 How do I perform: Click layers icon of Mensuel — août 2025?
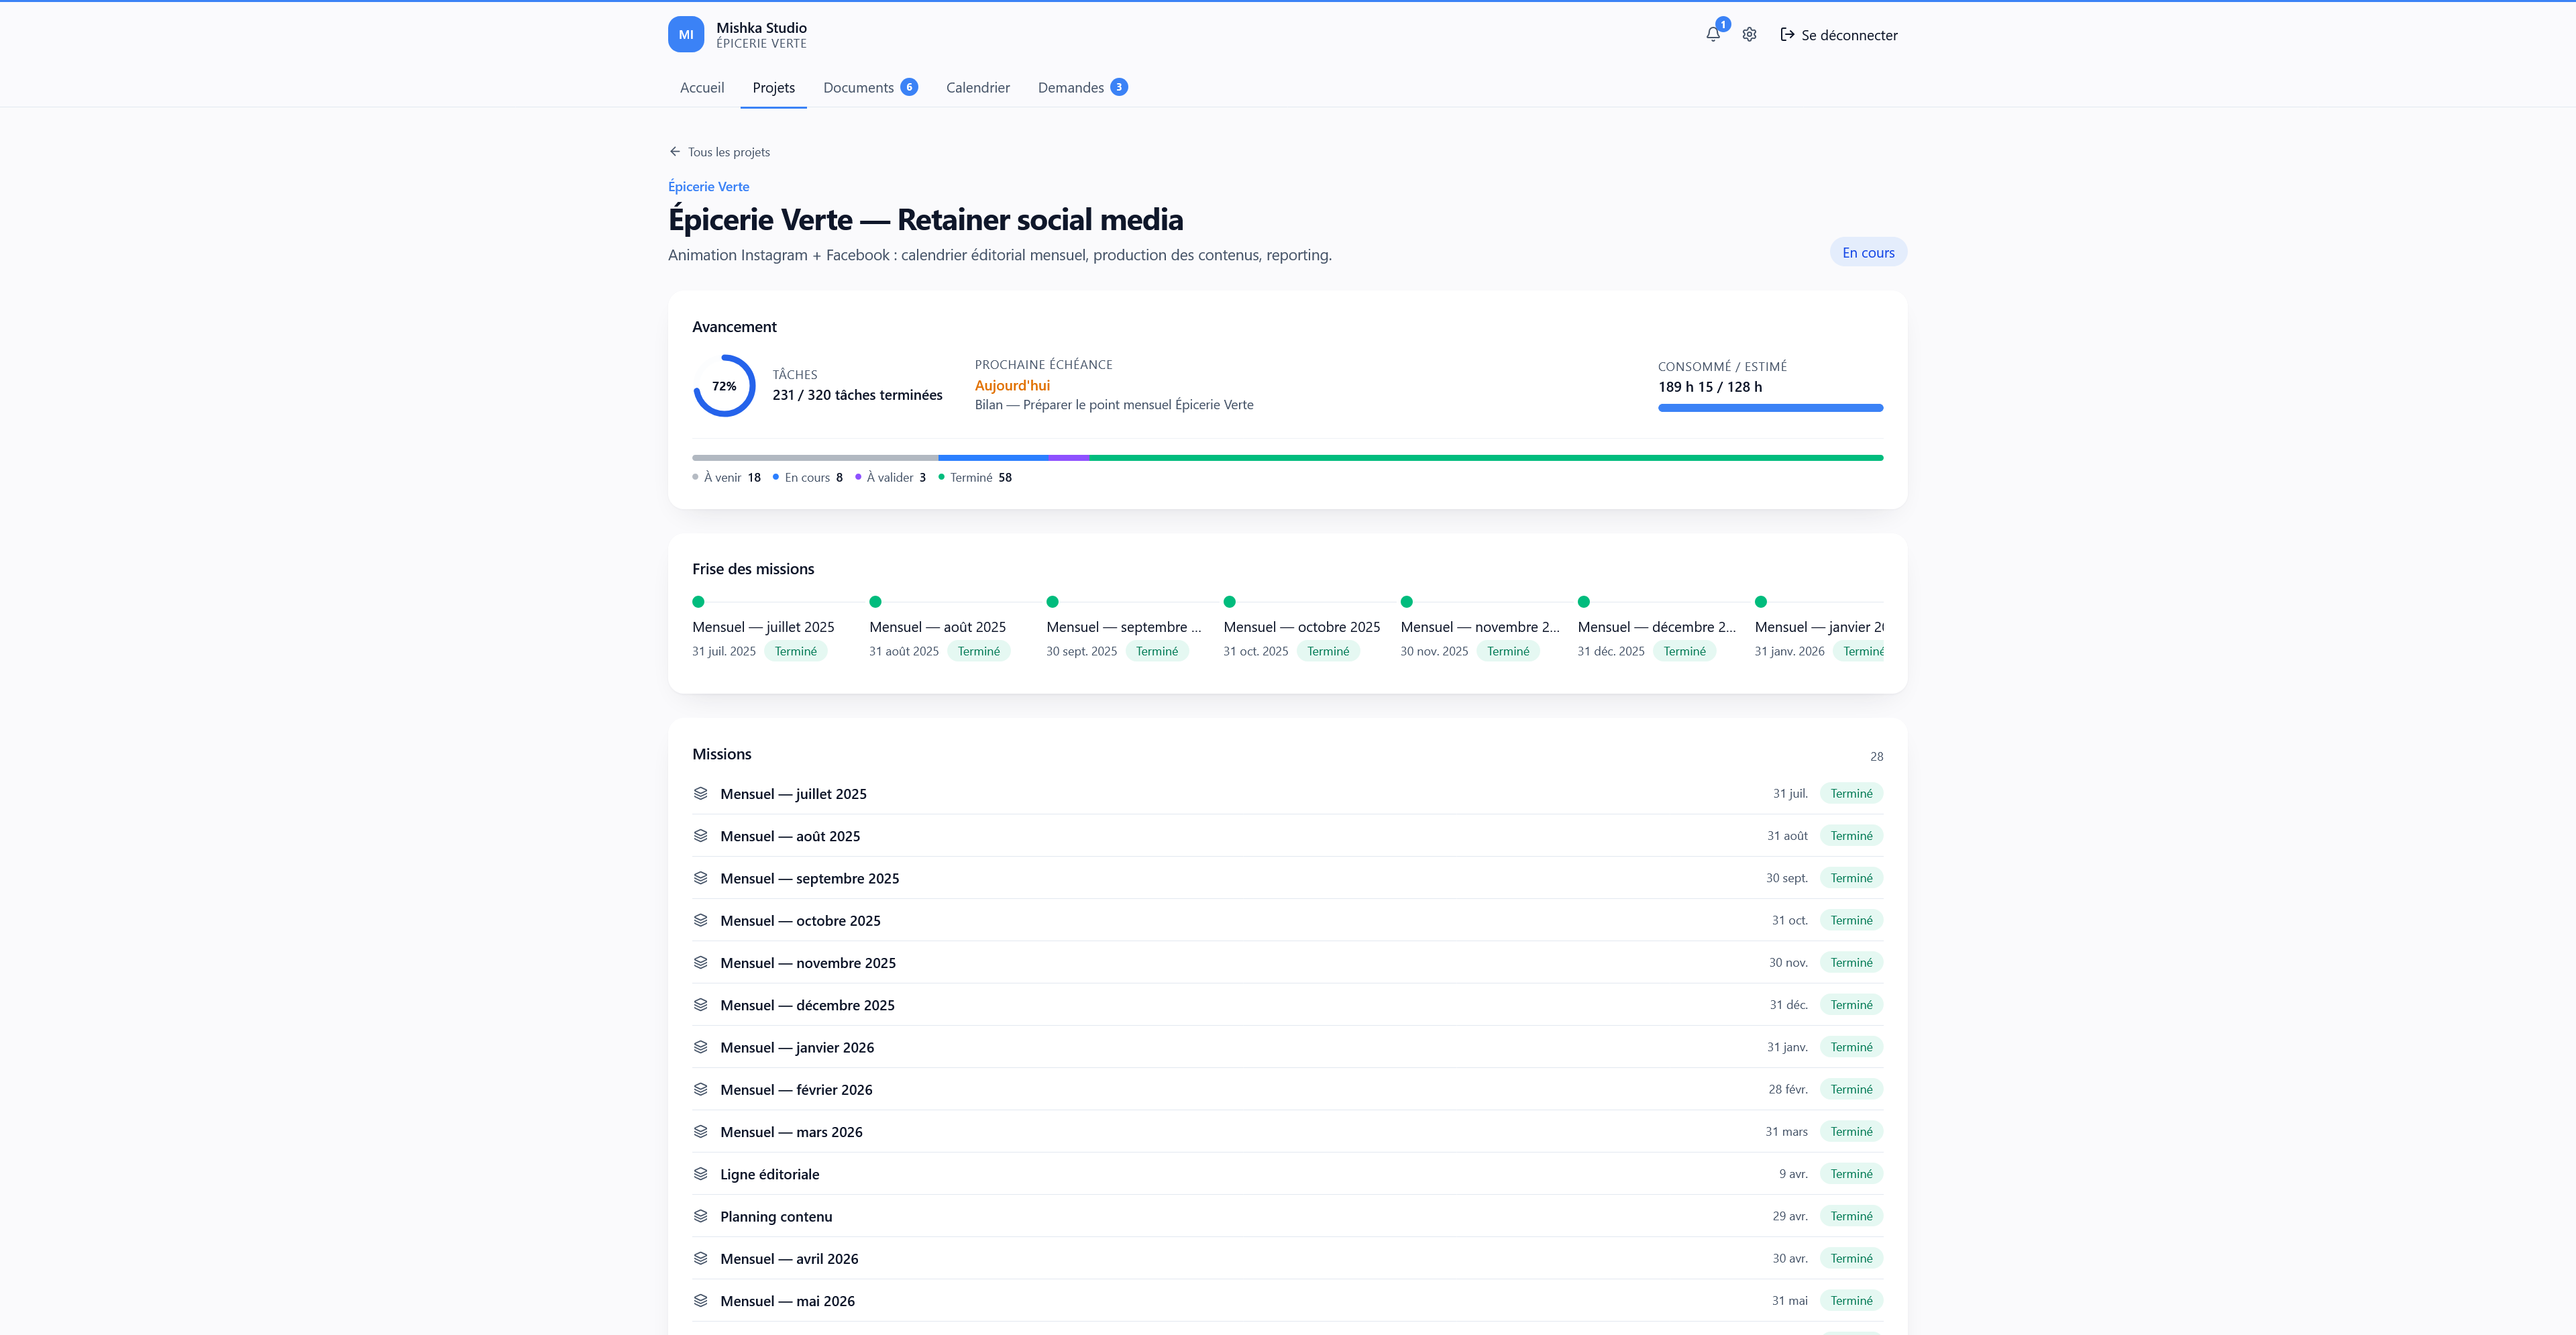coord(701,835)
